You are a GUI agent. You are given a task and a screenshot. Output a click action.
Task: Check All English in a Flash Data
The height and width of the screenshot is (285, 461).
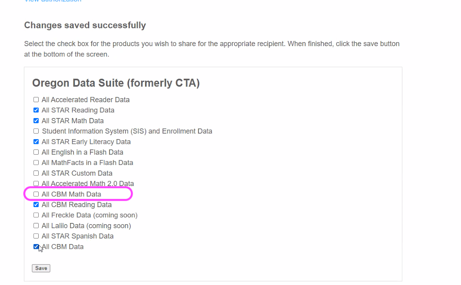point(36,152)
